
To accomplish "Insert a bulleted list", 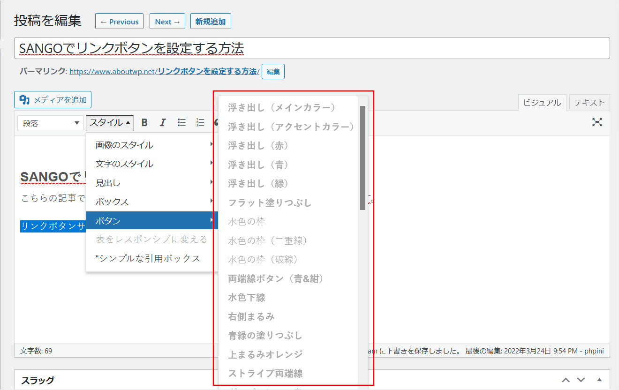I will tap(181, 123).
